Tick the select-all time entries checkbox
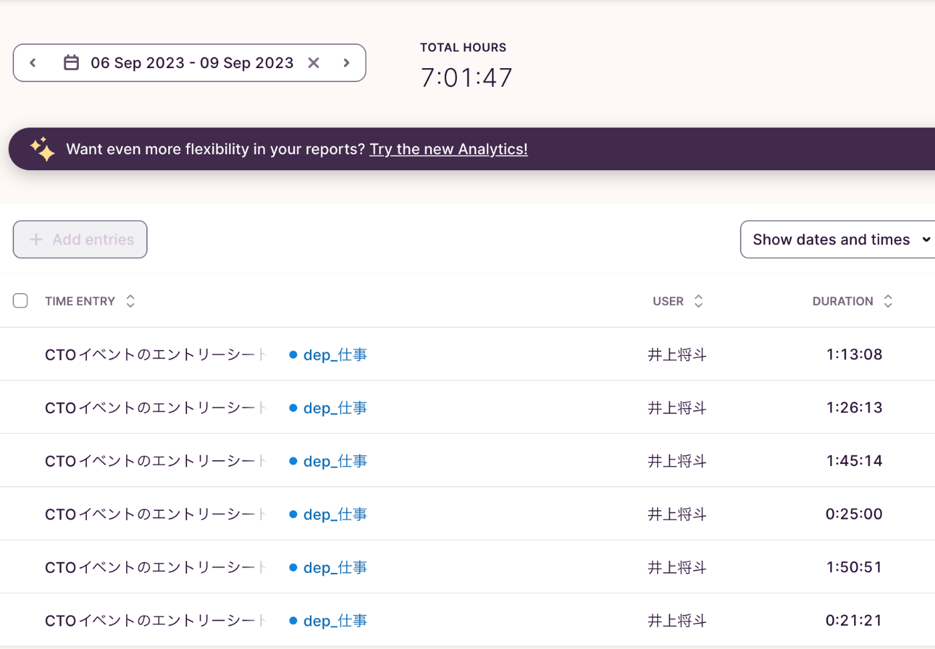Image resolution: width=935 pixels, height=649 pixels. click(21, 300)
